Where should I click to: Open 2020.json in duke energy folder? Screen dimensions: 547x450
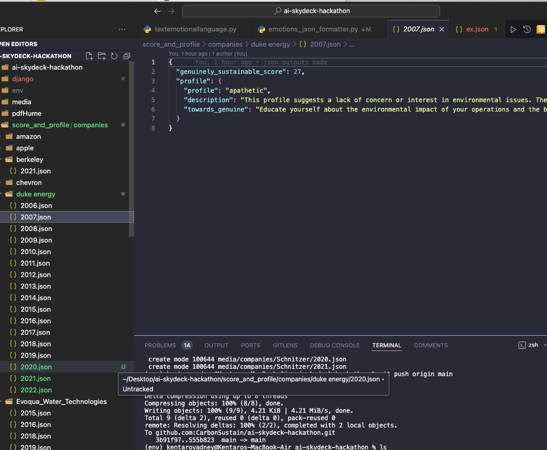(36, 367)
